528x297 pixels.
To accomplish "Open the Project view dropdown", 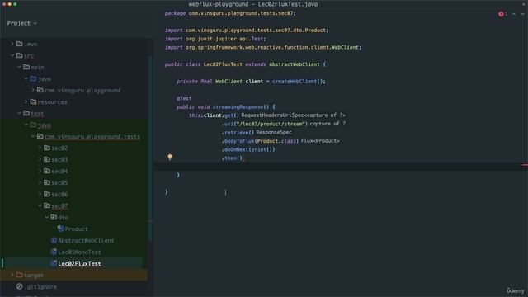I will pyautogui.click(x=22, y=23).
